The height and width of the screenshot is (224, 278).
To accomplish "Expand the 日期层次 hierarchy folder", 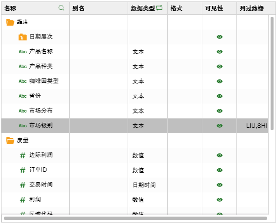I will (23, 37).
